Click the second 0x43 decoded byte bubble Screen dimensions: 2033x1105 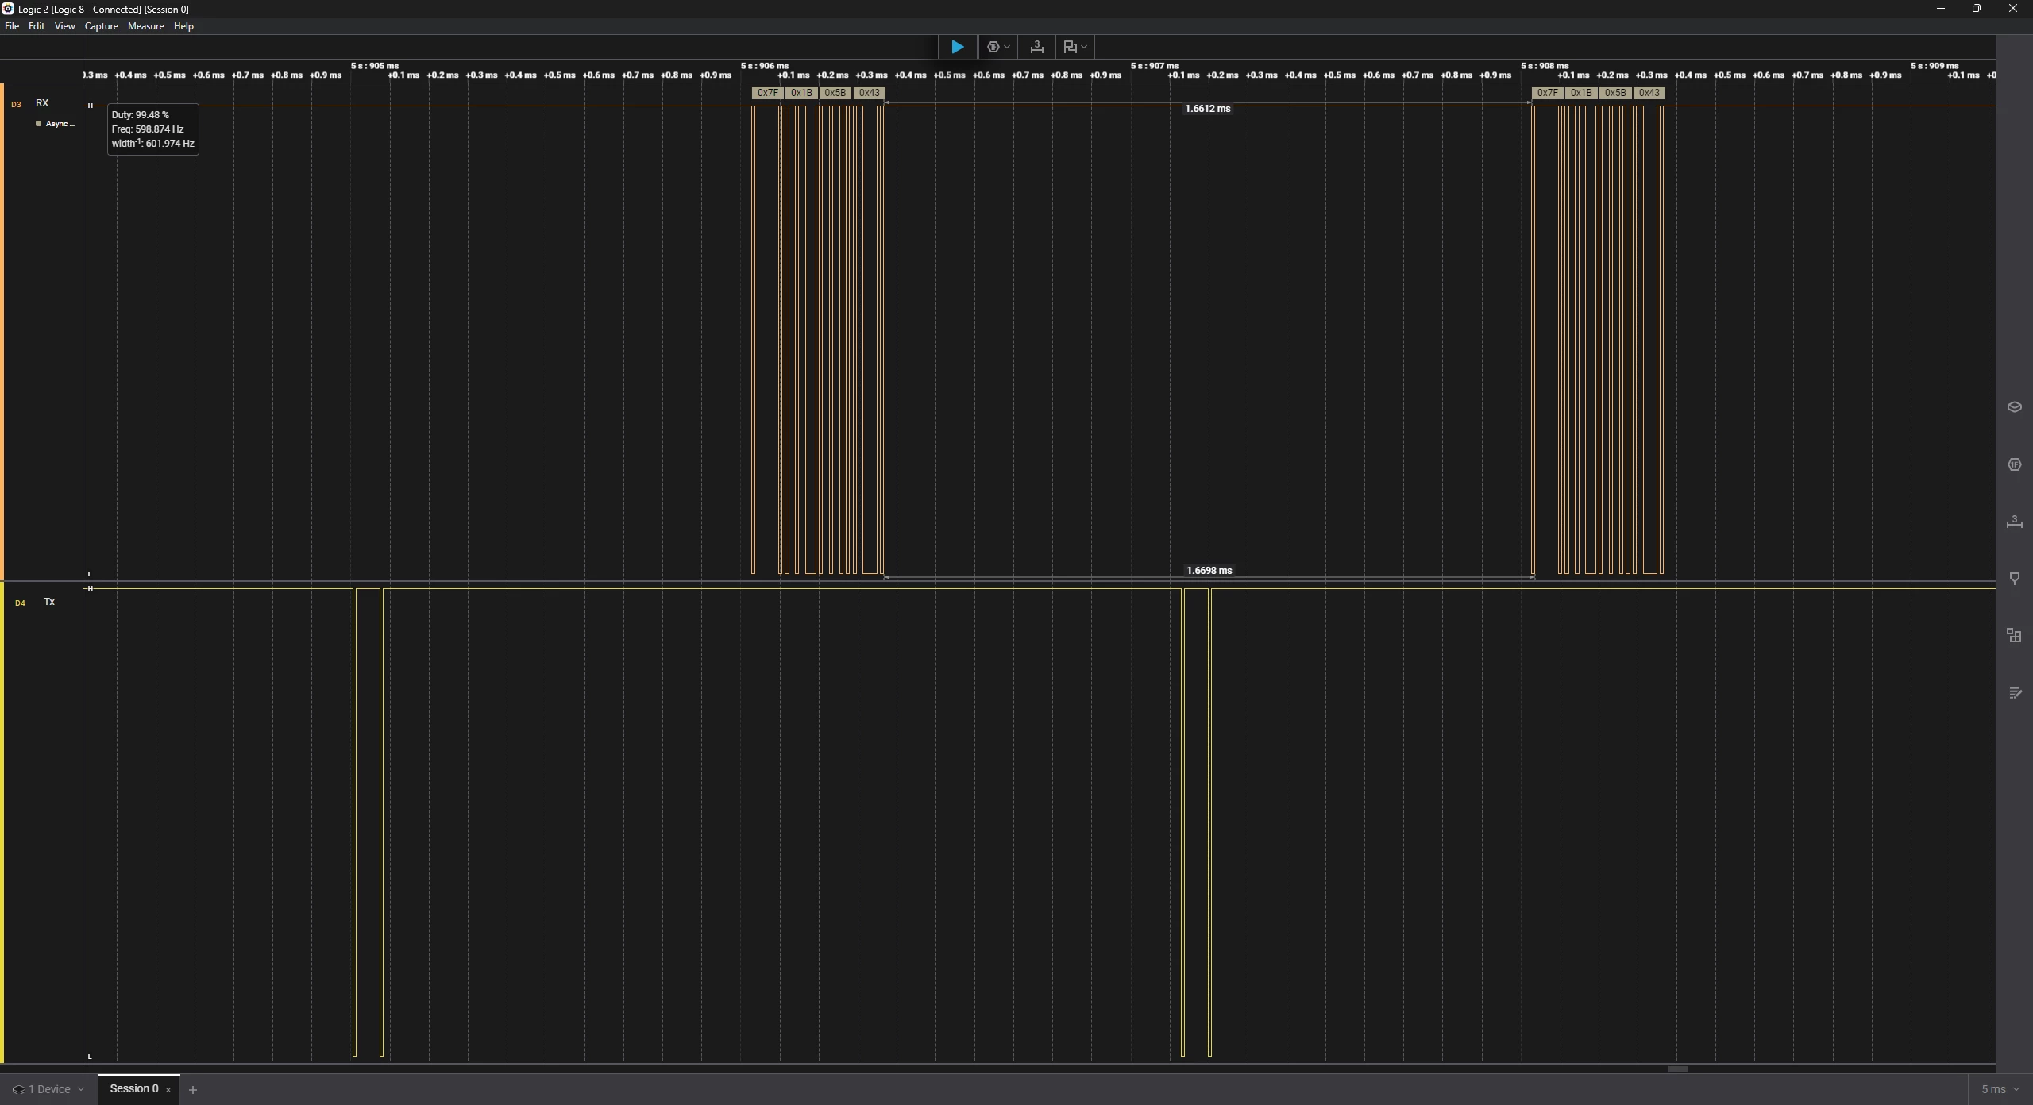click(1649, 93)
